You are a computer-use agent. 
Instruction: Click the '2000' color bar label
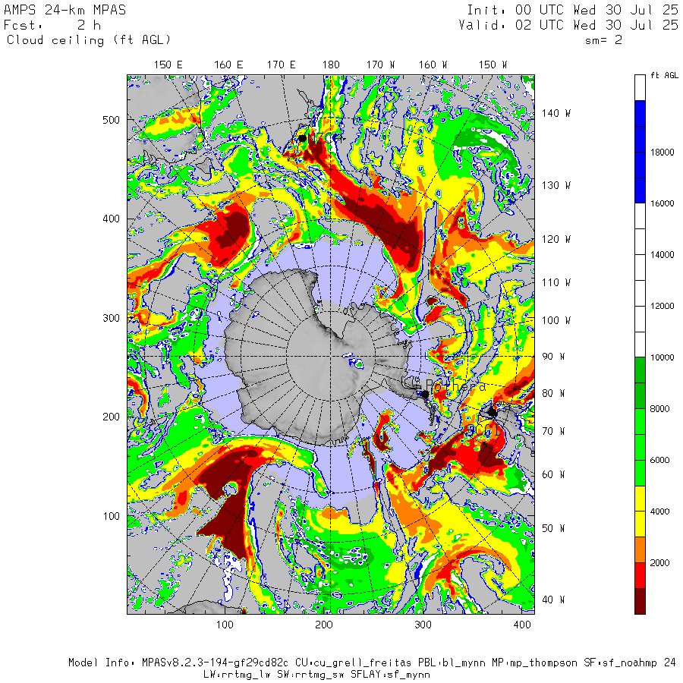coord(660,563)
